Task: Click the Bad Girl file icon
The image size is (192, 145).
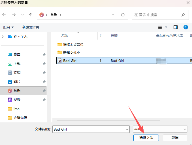Action: (x=60, y=61)
